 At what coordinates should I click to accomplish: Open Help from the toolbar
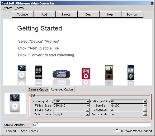pos(110,14)
